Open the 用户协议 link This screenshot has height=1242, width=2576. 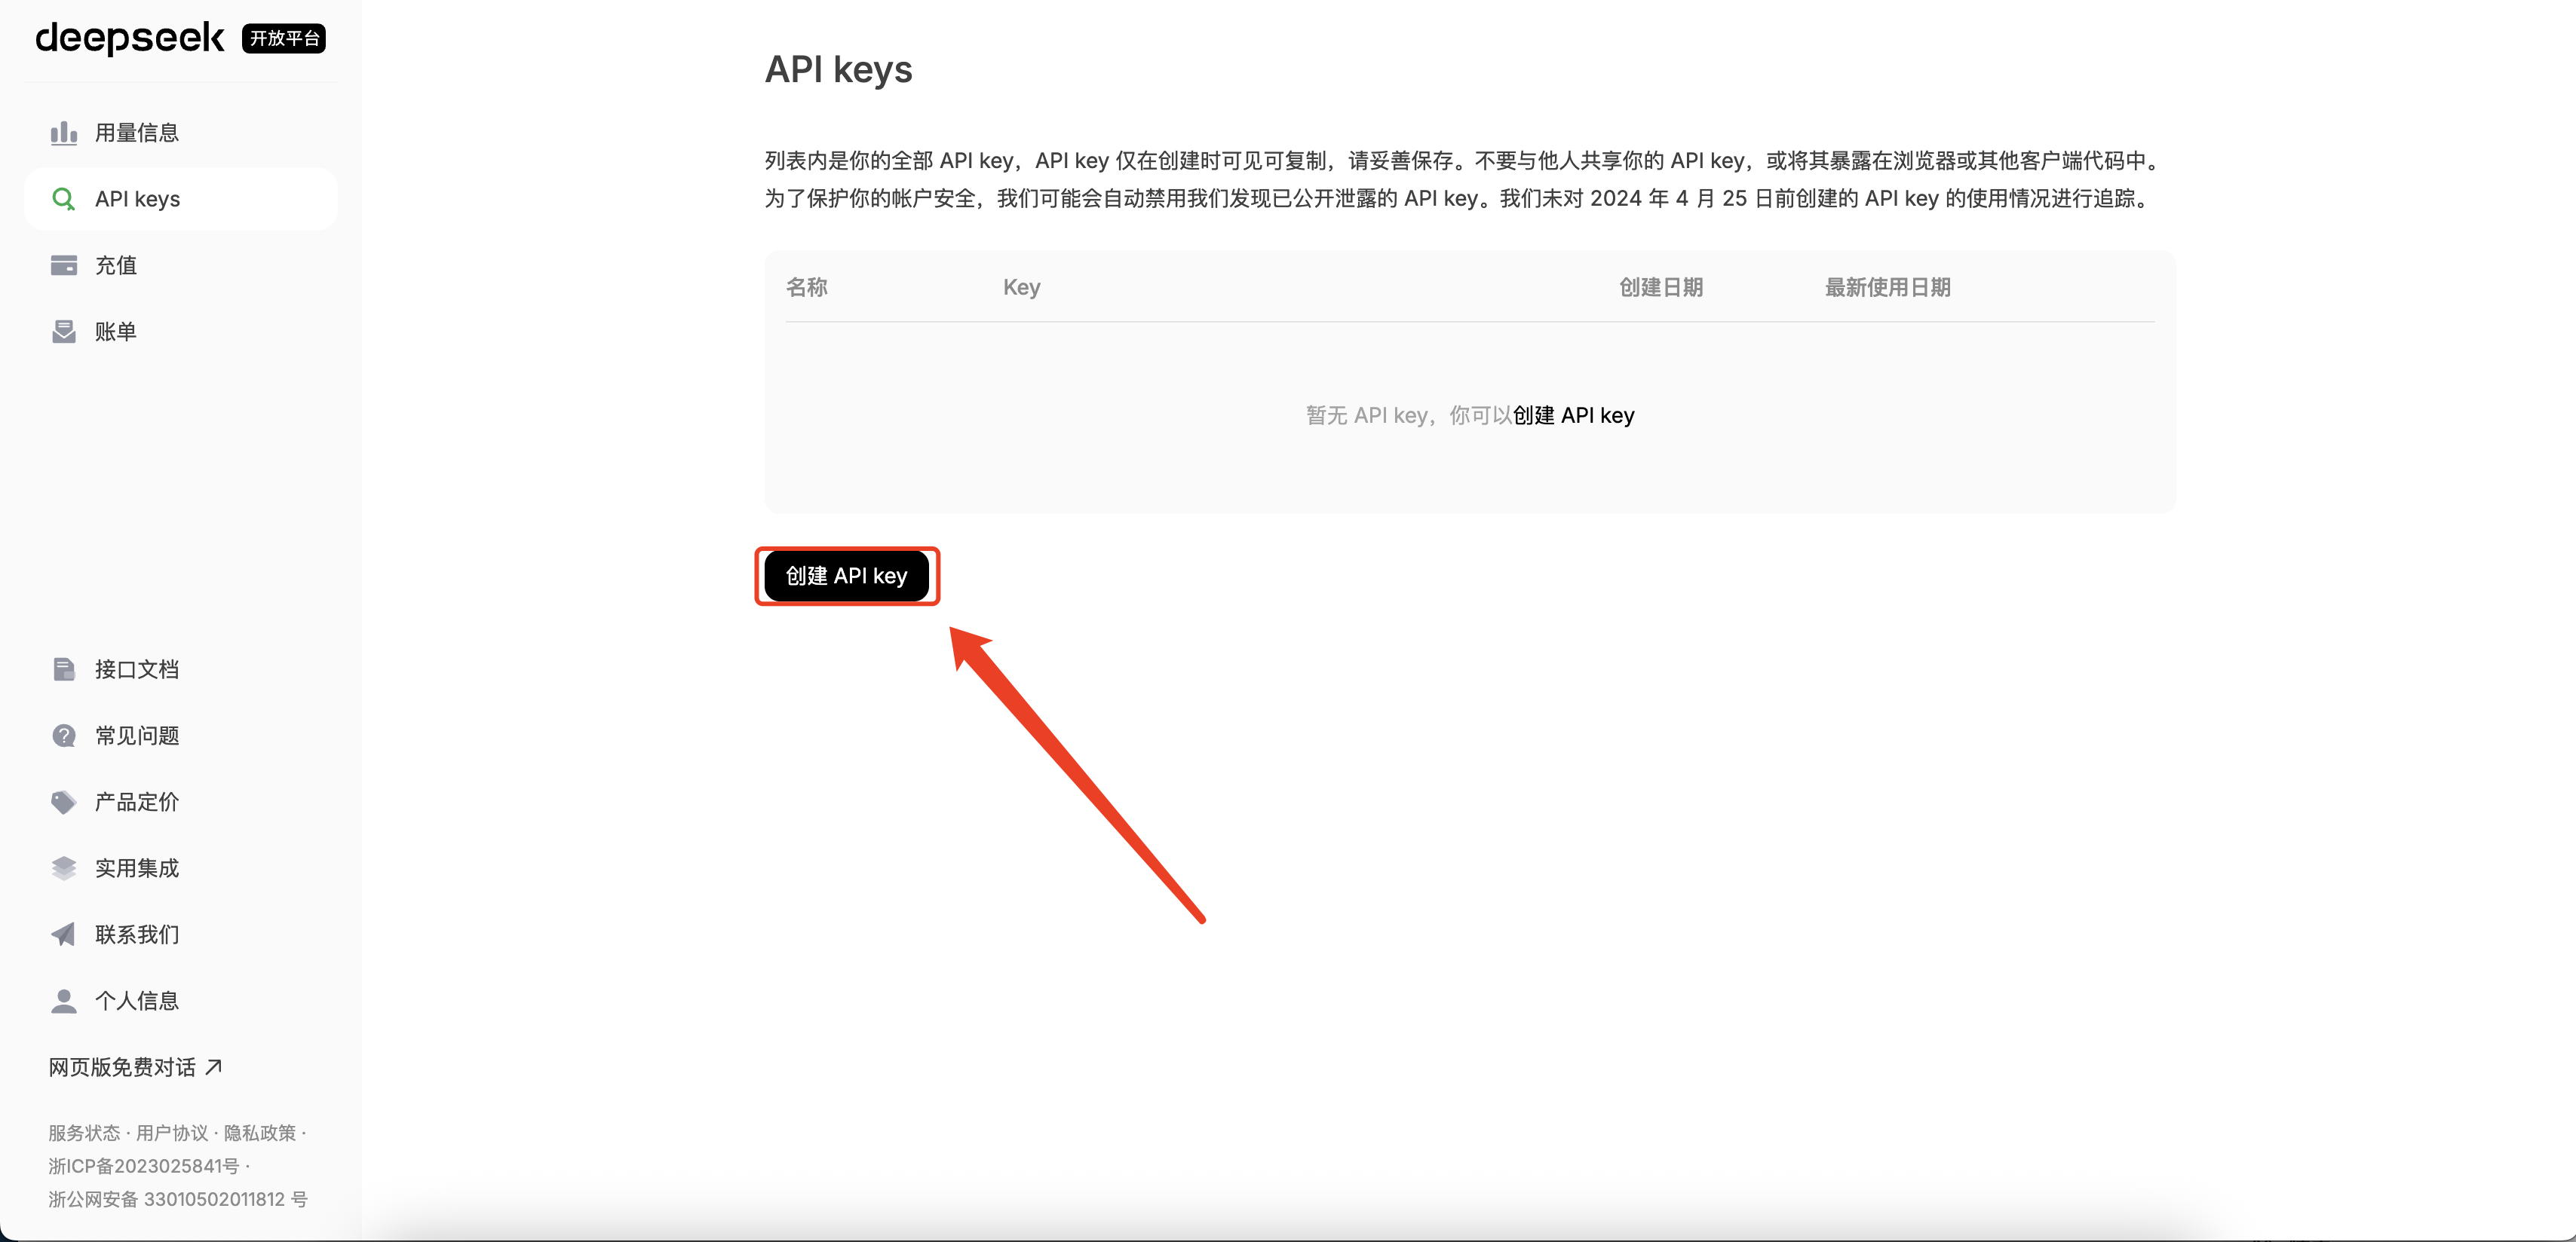[x=172, y=1133]
